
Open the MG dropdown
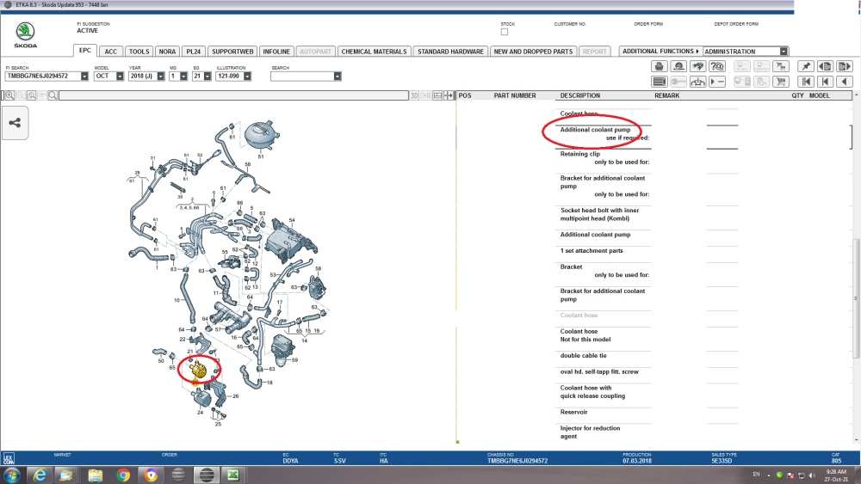(x=183, y=77)
